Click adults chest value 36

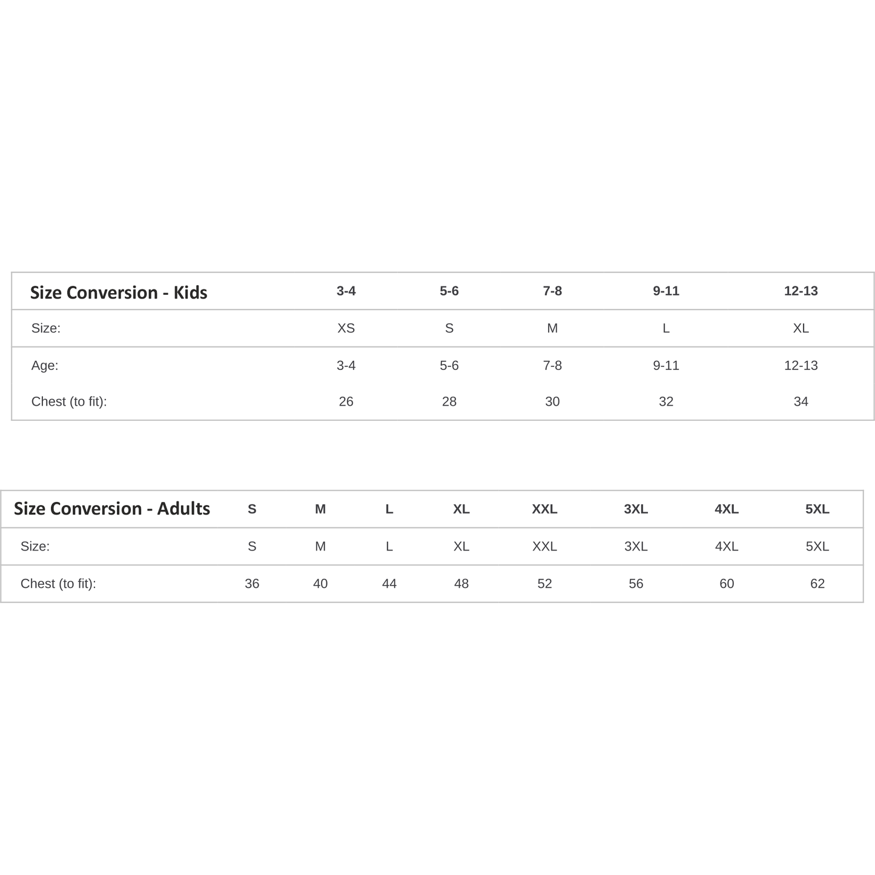point(252,584)
